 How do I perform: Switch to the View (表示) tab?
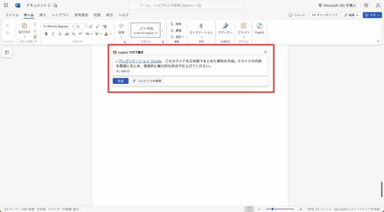(x=109, y=15)
